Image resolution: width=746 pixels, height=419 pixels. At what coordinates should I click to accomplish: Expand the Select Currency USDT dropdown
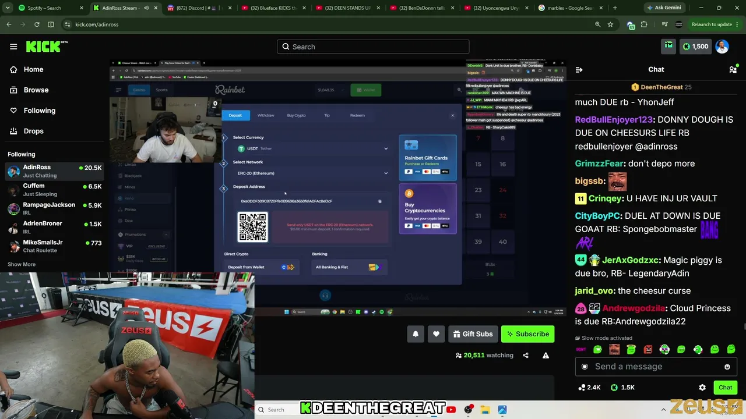(312, 148)
